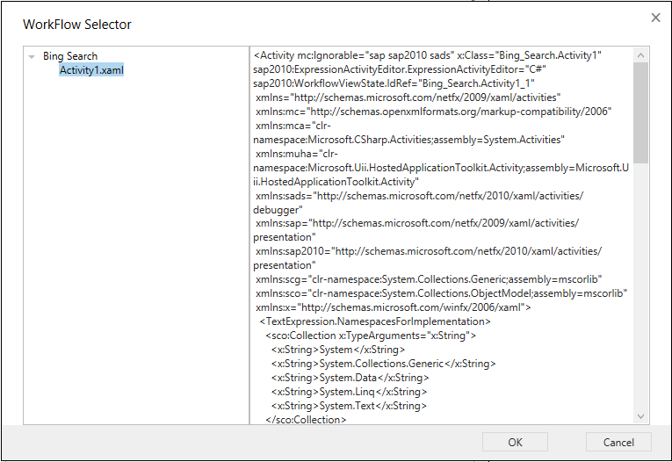Screen dimensions: 672x462
Task: Click the line starting '<Activity mc:Ignorable'
Action: pyautogui.click(x=427, y=55)
